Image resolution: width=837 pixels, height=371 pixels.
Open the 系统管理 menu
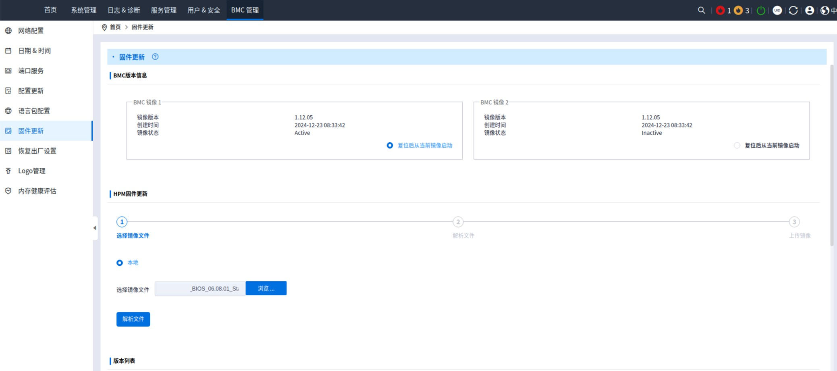point(84,10)
